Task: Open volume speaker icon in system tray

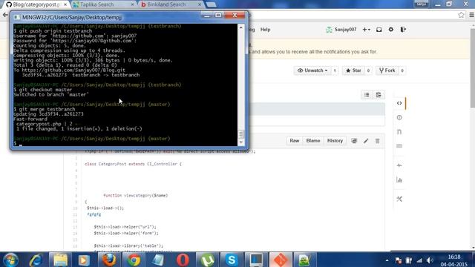Action: pyautogui.click(x=430, y=260)
